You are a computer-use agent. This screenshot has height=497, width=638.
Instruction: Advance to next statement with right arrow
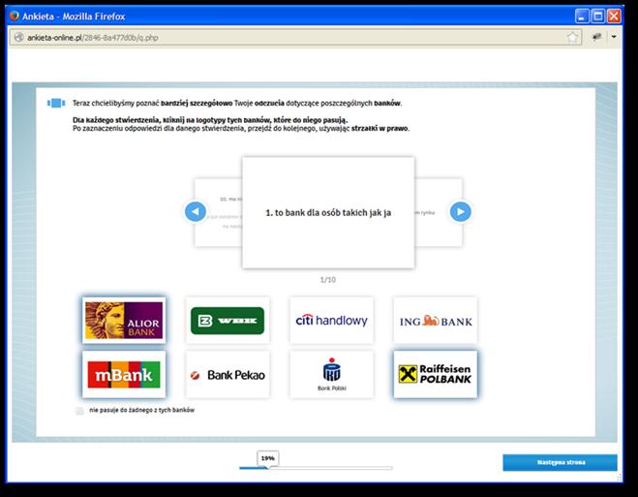pos(461,211)
